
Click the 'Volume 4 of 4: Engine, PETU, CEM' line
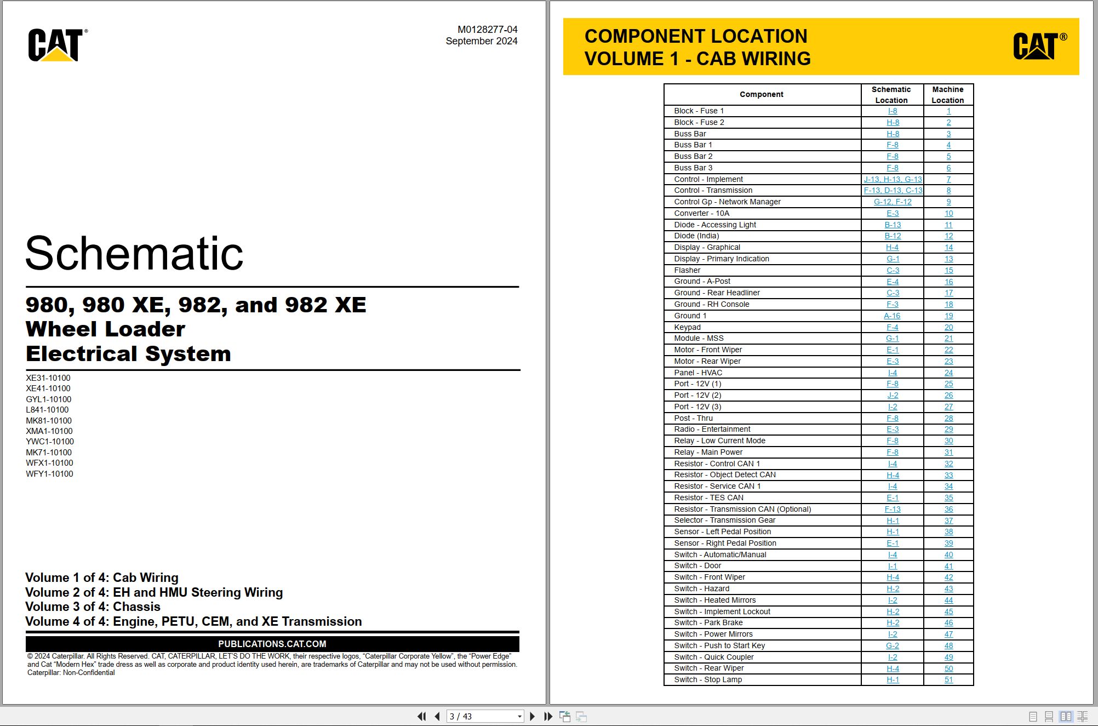pos(193,621)
